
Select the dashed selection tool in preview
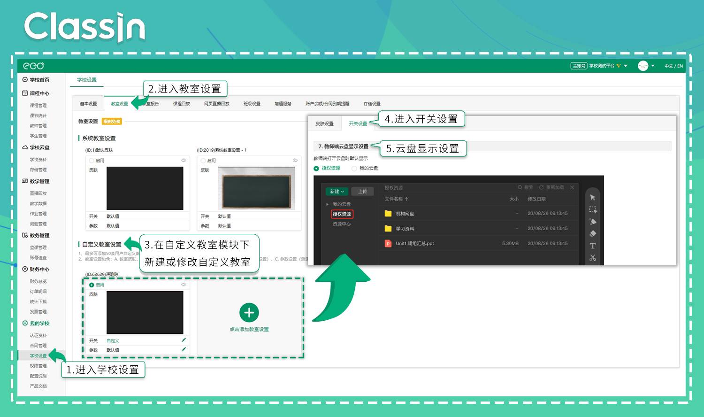[x=593, y=209]
